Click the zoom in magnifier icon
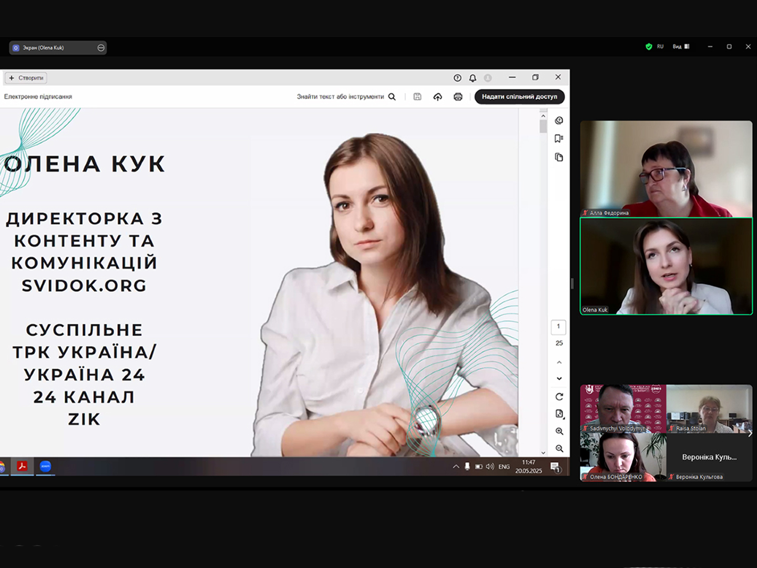This screenshot has width=757, height=568. (559, 431)
